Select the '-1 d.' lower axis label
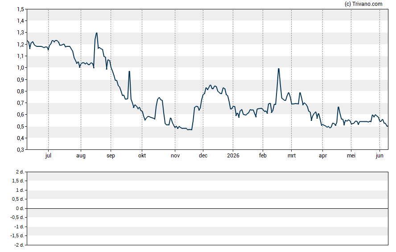The width and height of the screenshot is (396, 252). (x=19, y=227)
